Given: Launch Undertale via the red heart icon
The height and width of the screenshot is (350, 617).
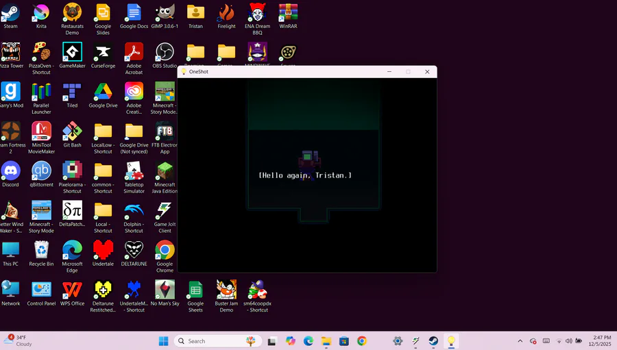Looking at the screenshot, I should click(103, 253).
